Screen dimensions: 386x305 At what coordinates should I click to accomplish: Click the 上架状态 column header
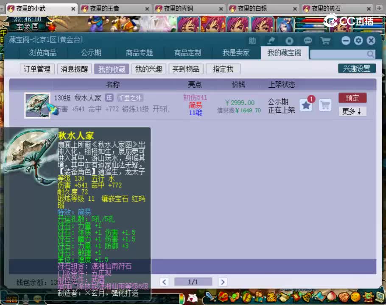(282, 85)
